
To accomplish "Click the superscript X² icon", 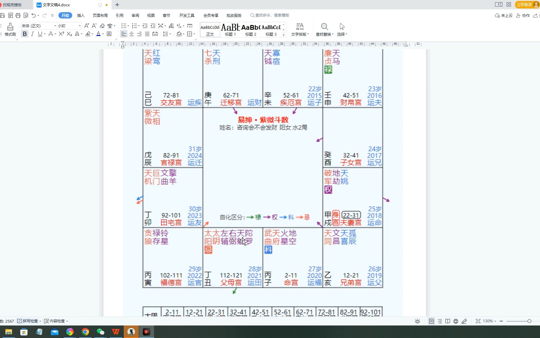I will (x=62, y=34).
